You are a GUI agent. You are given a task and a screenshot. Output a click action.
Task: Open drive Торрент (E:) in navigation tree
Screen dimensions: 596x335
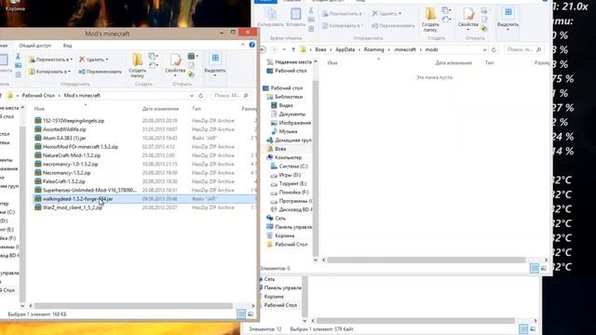click(x=289, y=183)
